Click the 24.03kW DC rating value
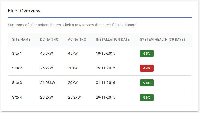 (x=48, y=83)
